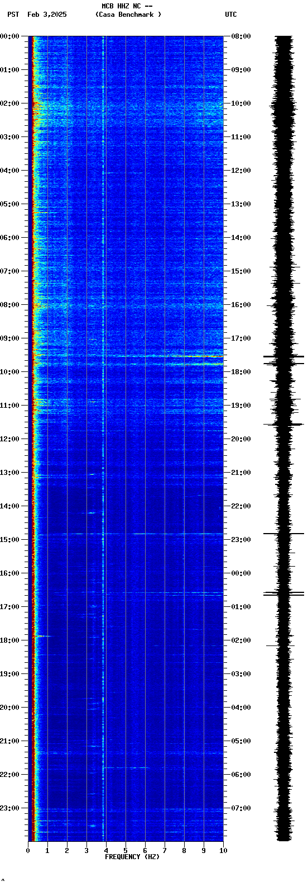Viewport: 308px width, 886px height.
Task: Click the frequency tick label '1'
Action: (x=47, y=851)
